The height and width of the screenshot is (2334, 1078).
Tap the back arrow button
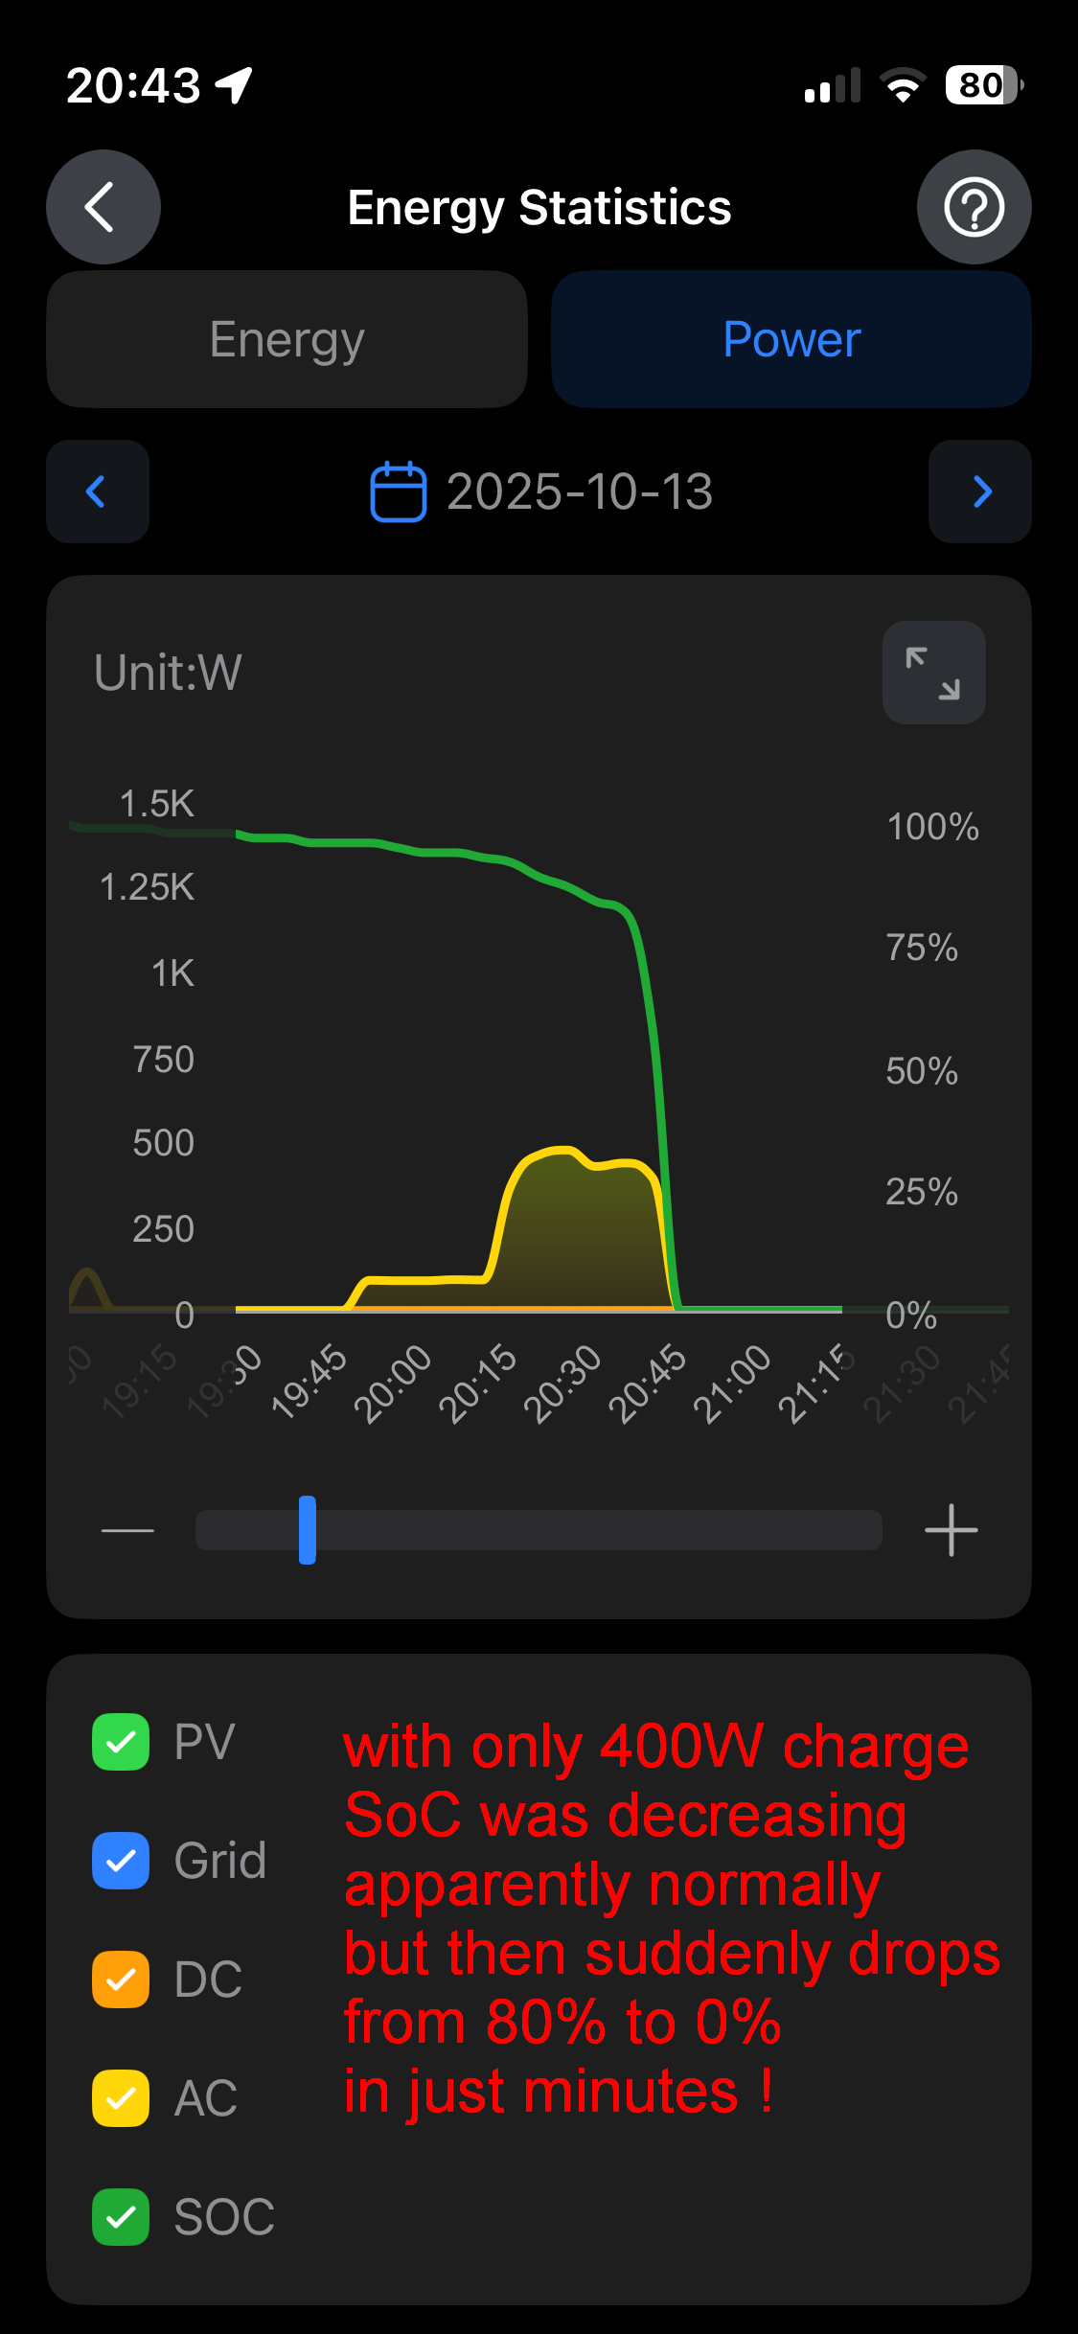(103, 207)
